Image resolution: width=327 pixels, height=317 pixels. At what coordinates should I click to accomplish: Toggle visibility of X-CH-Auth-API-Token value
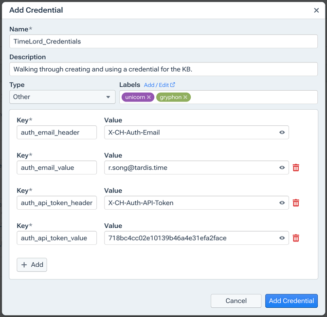pyautogui.click(x=282, y=203)
